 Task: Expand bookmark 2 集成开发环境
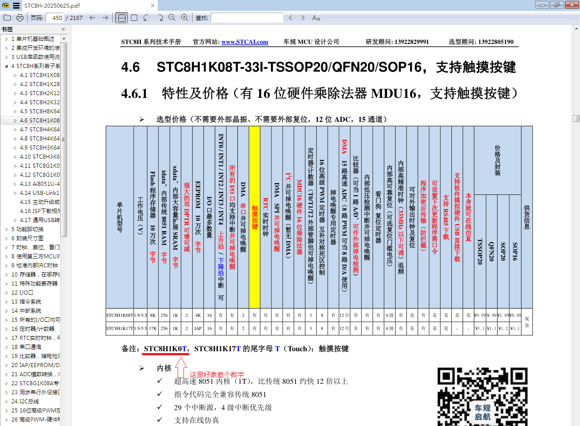pyautogui.click(x=6, y=48)
